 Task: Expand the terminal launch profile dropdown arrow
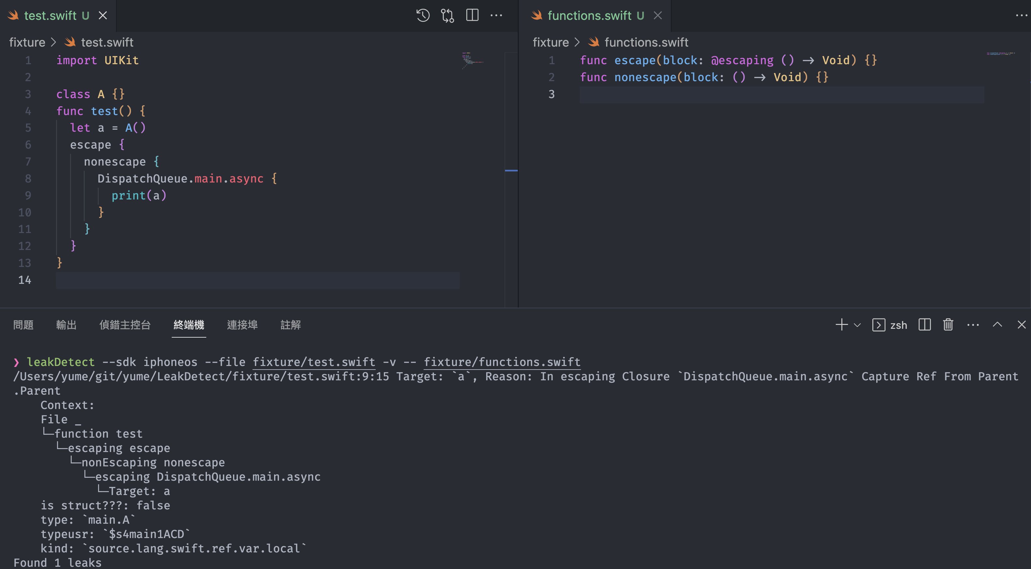click(x=857, y=325)
